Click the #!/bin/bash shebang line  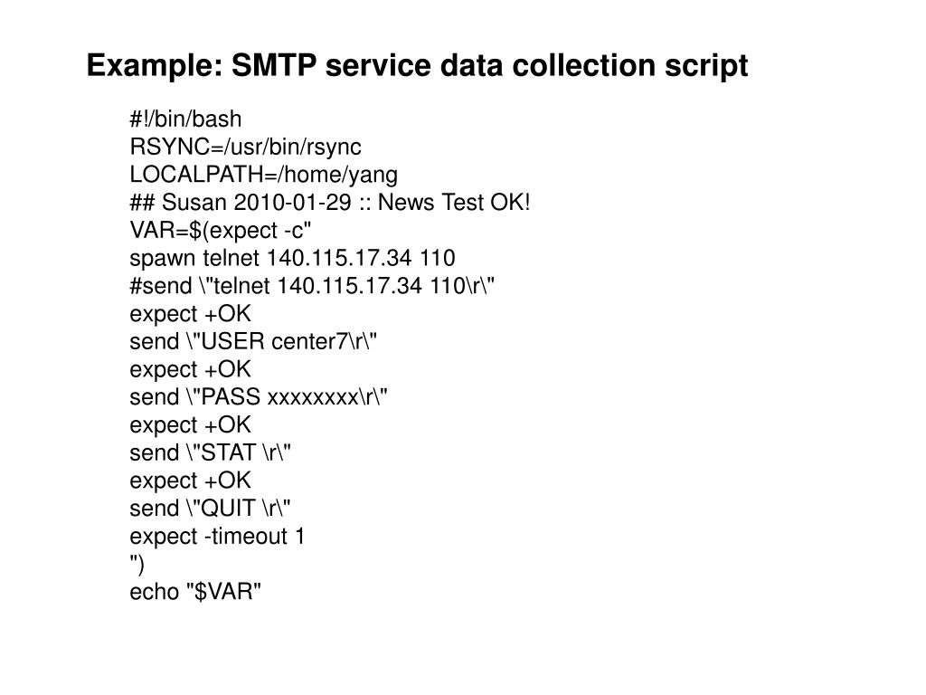[186, 119]
